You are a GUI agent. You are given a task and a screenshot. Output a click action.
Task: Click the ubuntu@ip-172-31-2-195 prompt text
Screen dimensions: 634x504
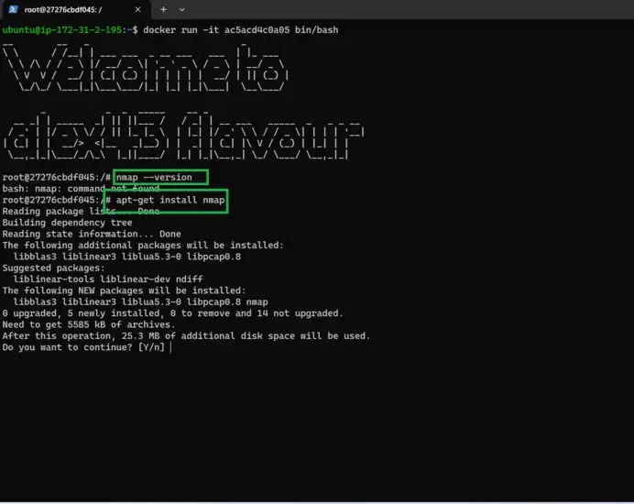pos(66,30)
